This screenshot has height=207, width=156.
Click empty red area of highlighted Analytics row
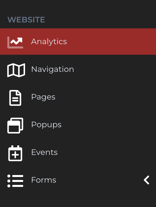[x=111, y=42]
